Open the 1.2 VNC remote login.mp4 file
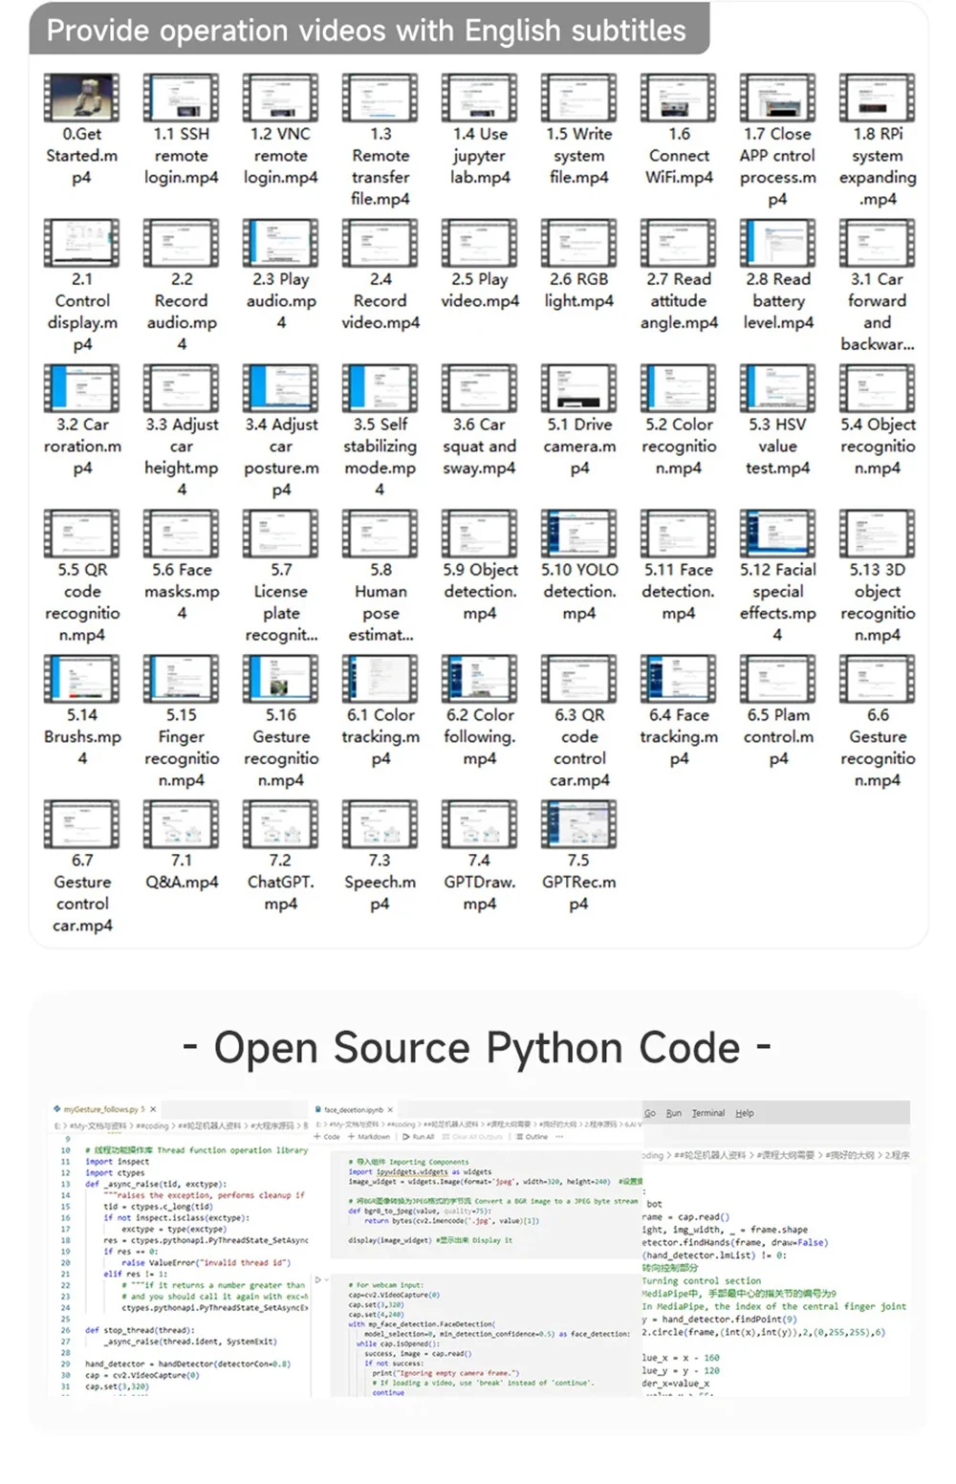The height and width of the screenshot is (1484, 956). click(281, 98)
